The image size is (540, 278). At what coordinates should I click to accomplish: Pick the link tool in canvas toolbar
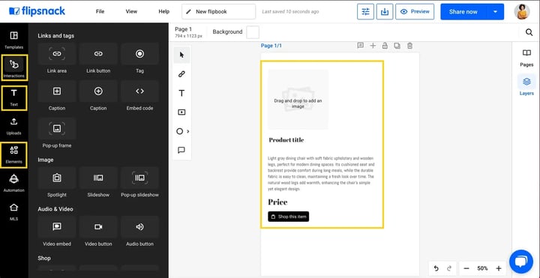181,74
